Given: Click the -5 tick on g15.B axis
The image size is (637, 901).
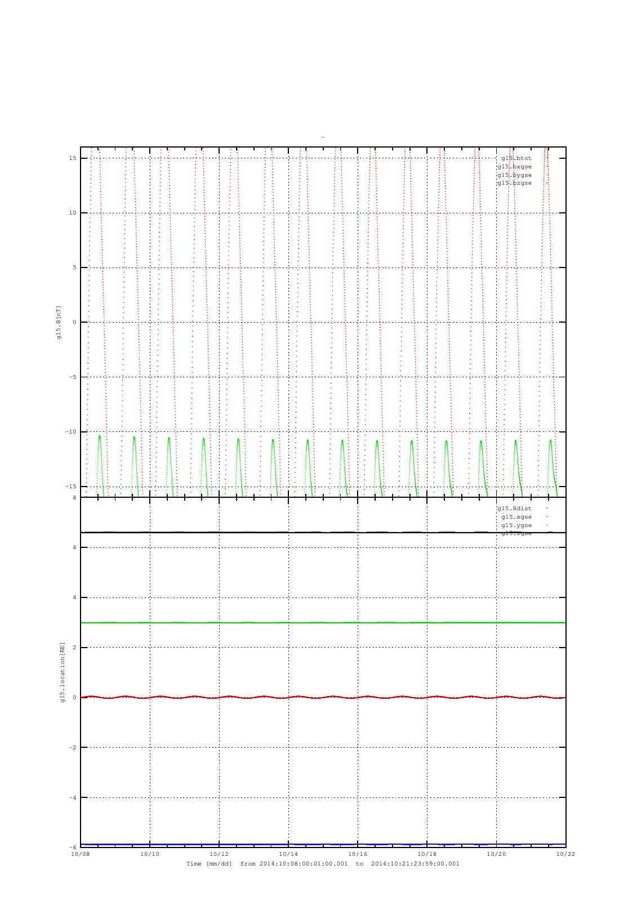Looking at the screenshot, I should pyautogui.click(x=73, y=377).
